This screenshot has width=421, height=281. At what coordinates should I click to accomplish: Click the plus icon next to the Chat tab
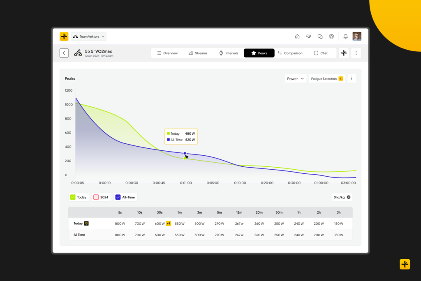click(344, 53)
